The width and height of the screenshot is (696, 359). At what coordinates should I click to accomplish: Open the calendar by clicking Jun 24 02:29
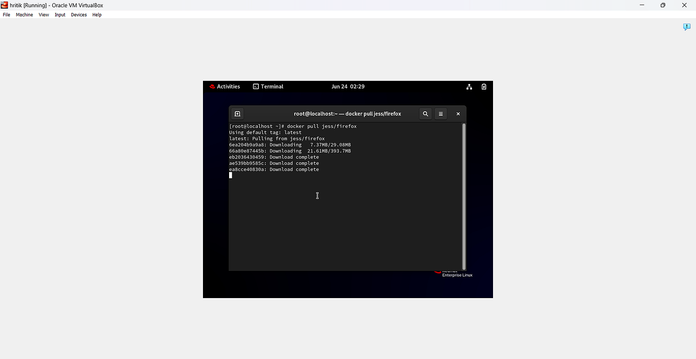[348, 87]
